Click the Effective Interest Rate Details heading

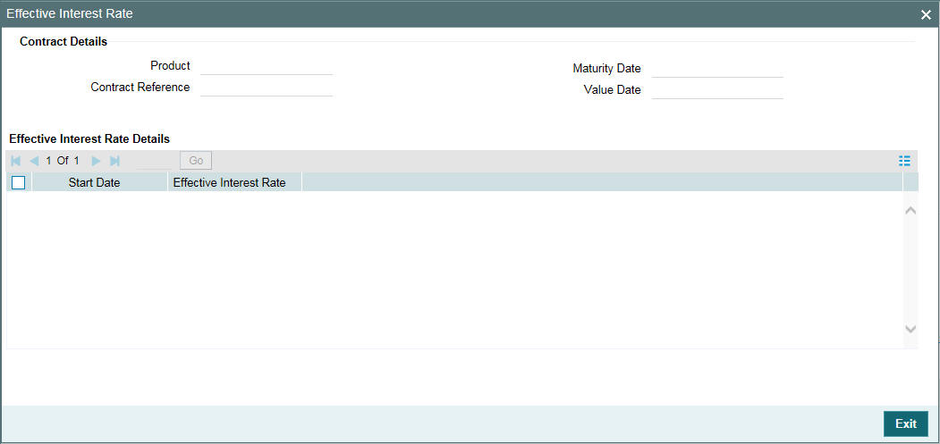coord(89,139)
